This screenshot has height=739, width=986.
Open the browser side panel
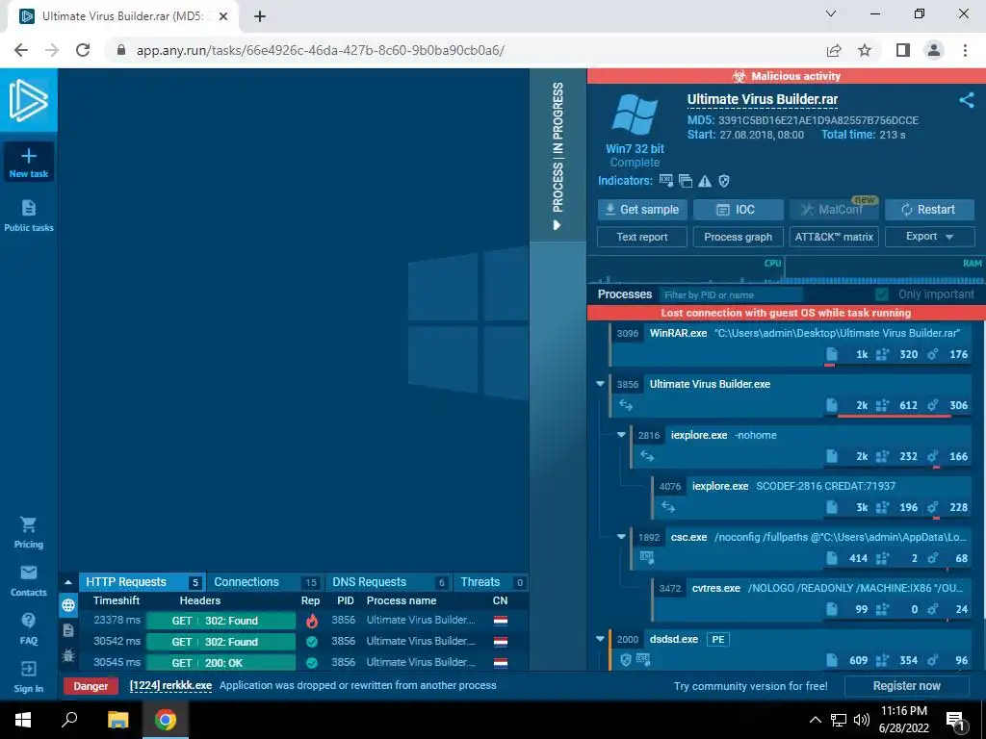903,50
